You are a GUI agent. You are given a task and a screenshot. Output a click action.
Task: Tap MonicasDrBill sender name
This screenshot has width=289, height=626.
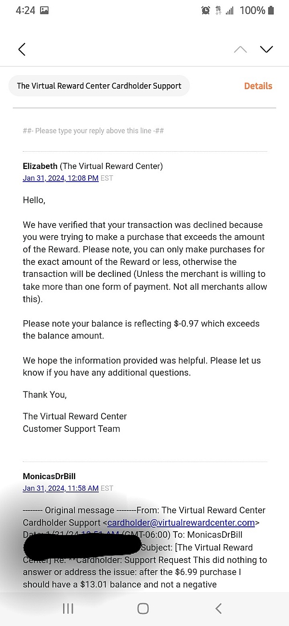click(49, 476)
